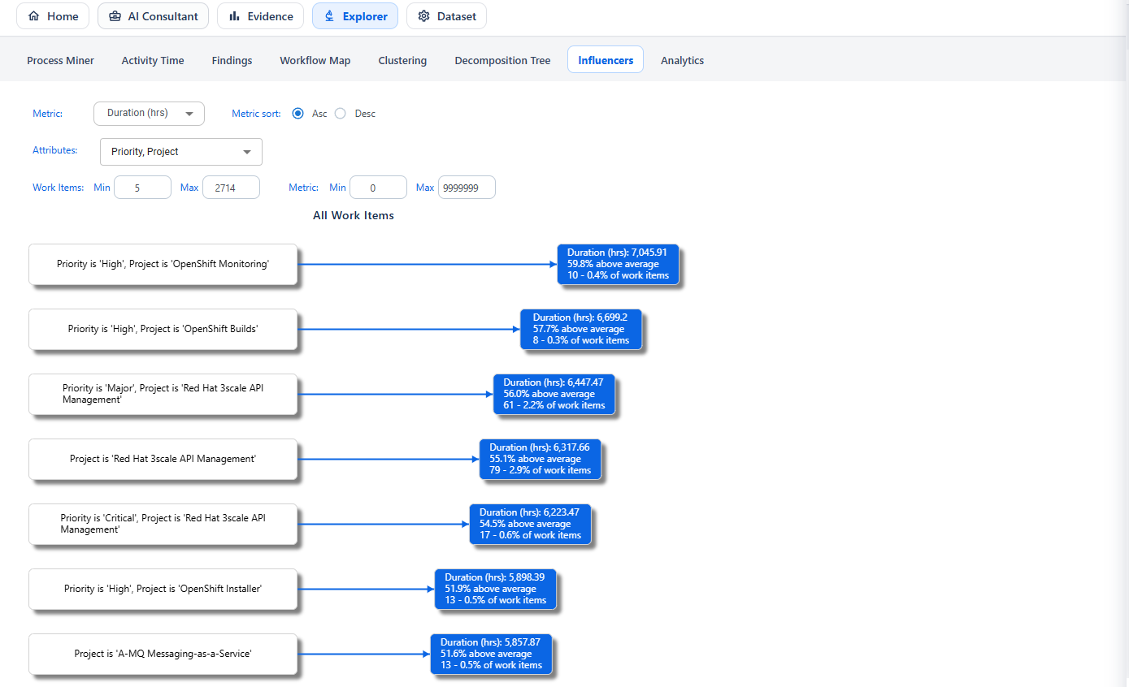The height and width of the screenshot is (687, 1129).
Task: Select the Desc radio button
Action: [x=340, y=114]
